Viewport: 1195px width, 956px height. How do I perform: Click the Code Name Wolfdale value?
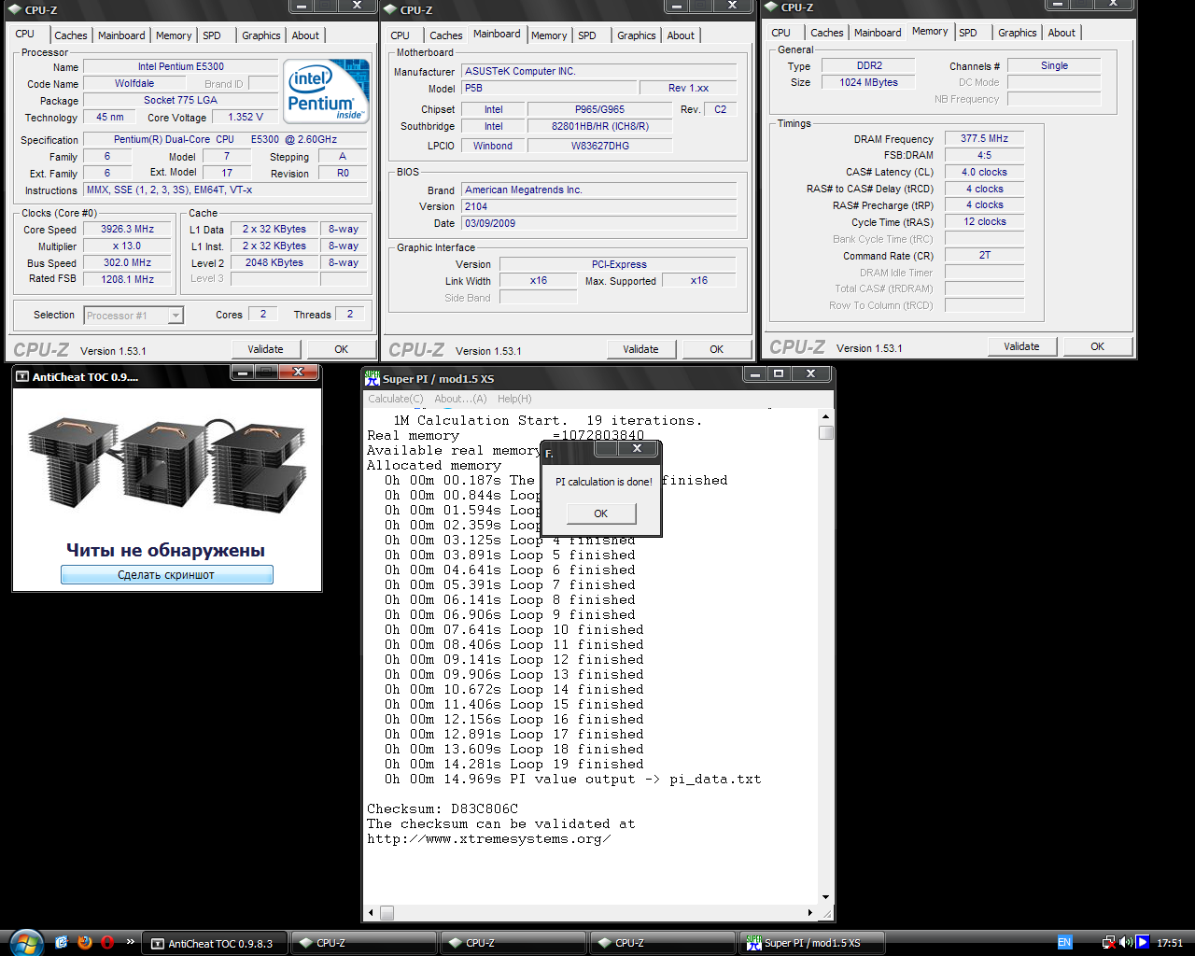pos(134,84)
